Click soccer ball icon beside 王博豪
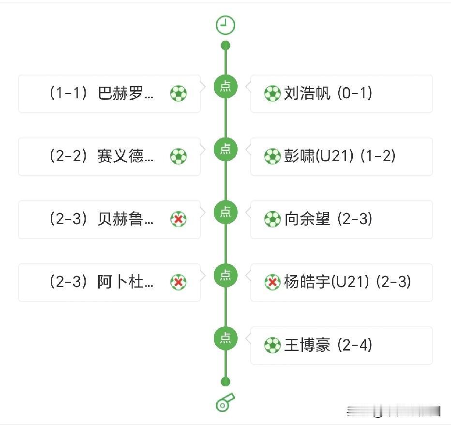The height and width of the screenshot is (427, 451). [x=272, y=345]
